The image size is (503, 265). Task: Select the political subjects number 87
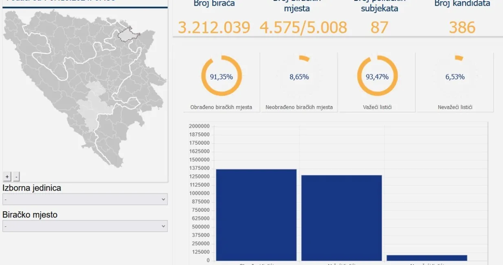tap(379, 27)
